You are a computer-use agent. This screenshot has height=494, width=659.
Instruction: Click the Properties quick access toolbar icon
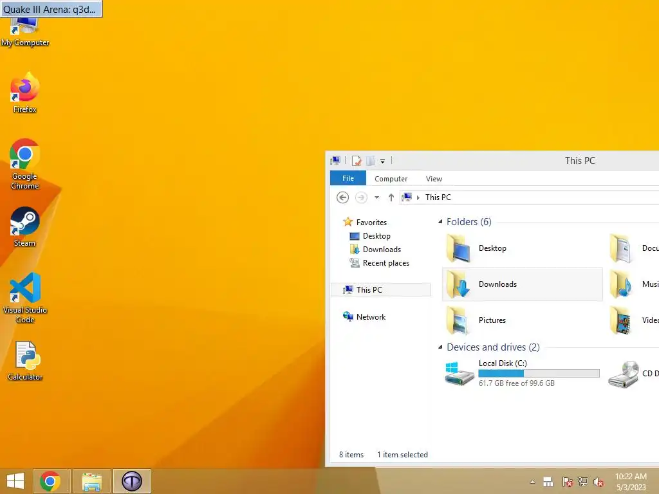click(357, 160)
